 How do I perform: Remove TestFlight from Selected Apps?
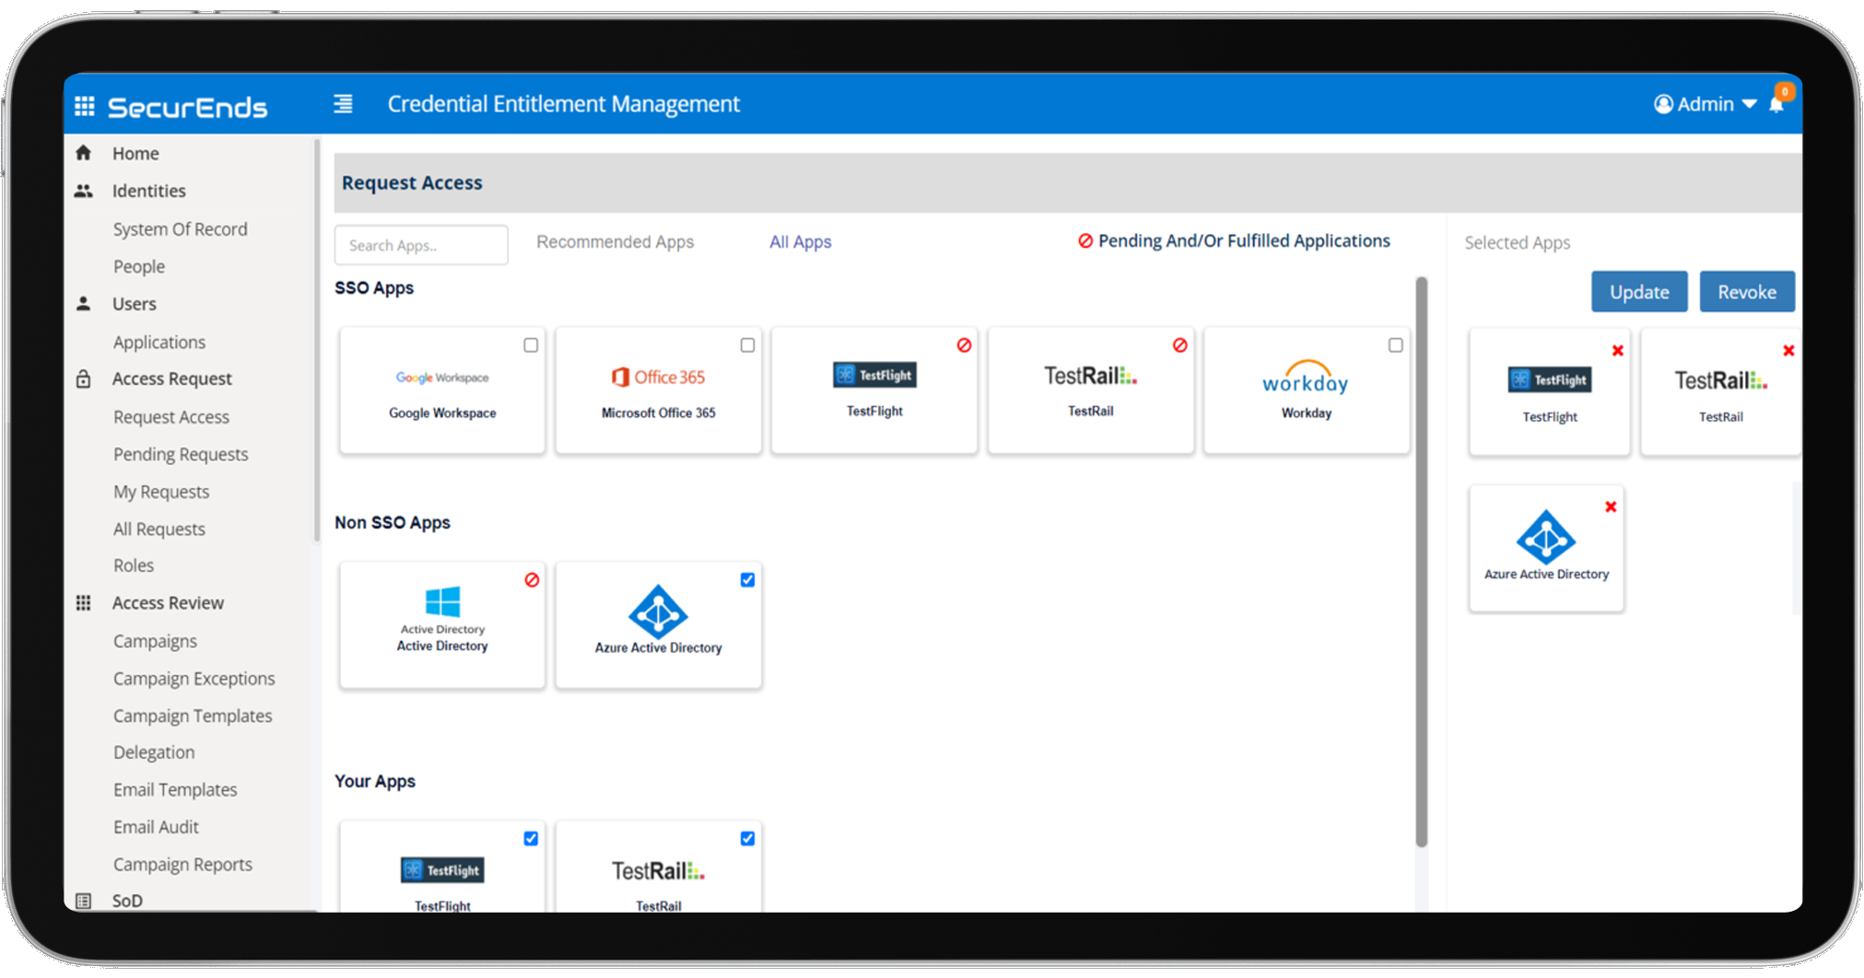[1617, 351]
